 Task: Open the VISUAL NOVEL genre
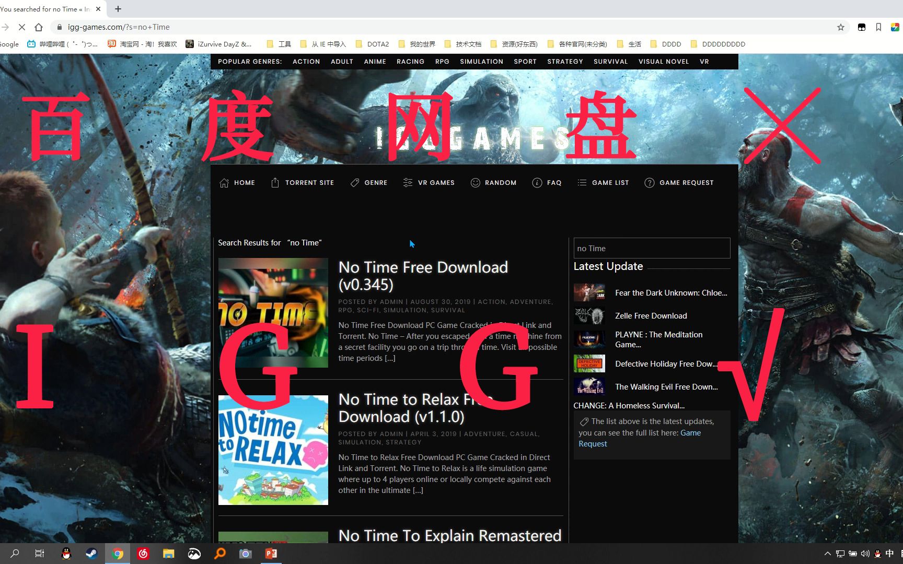pos(664,62)
